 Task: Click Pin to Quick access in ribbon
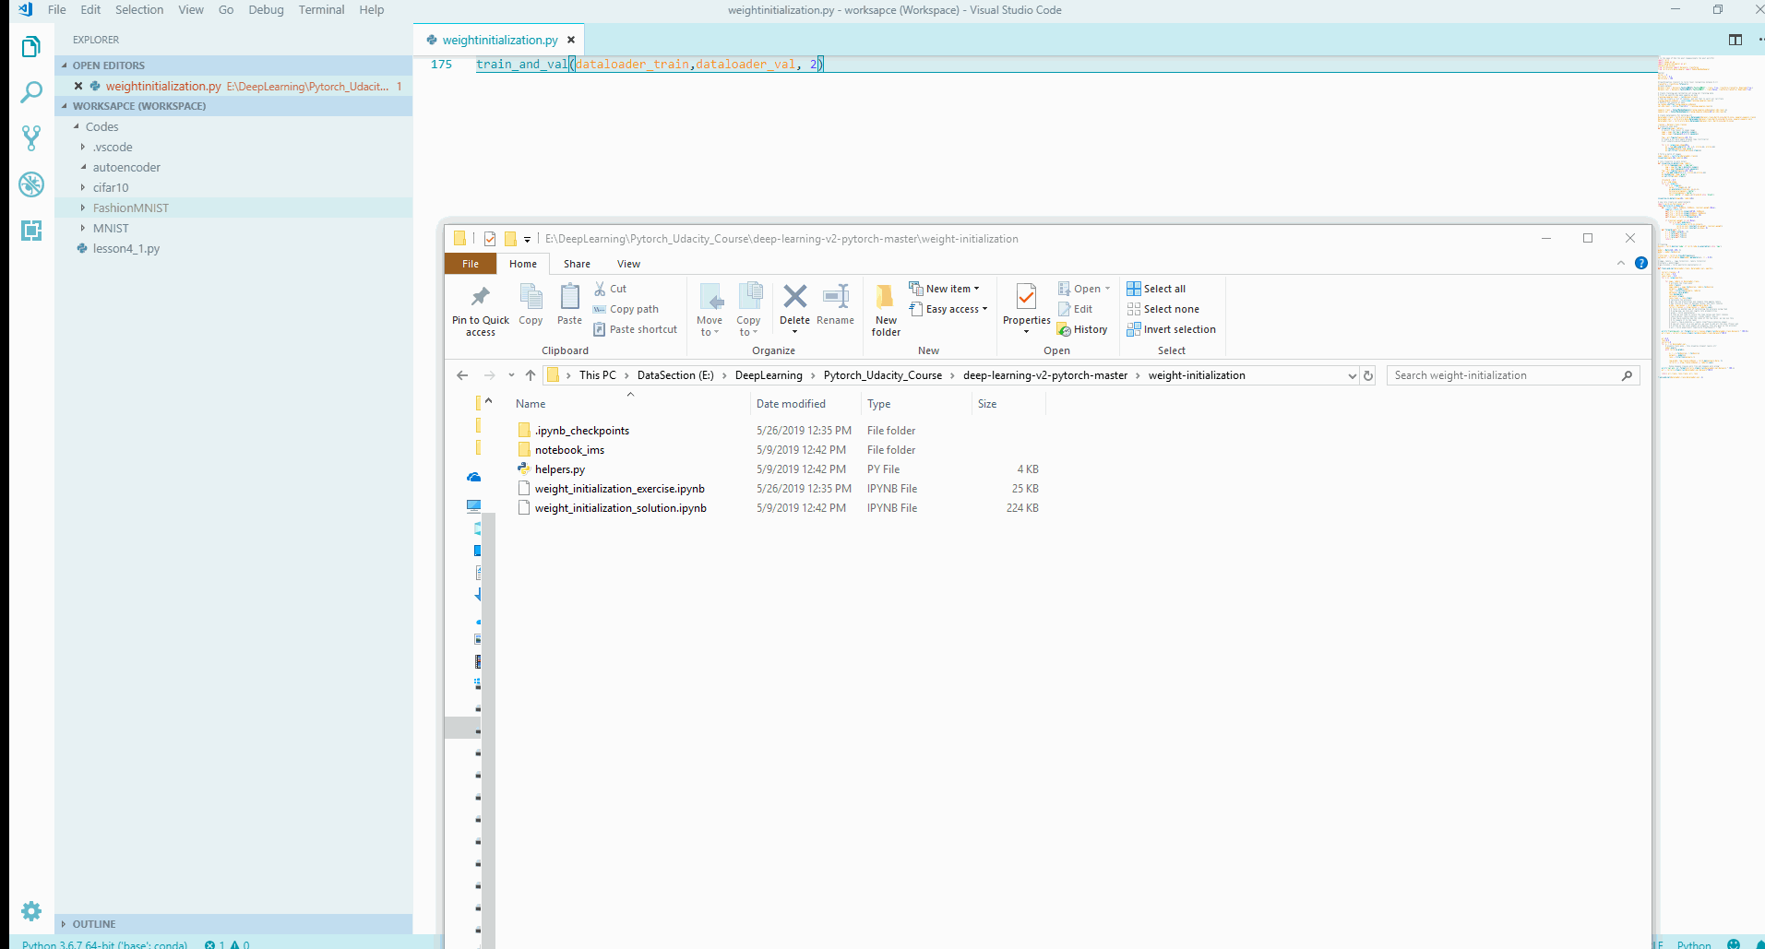coord(480,310)
